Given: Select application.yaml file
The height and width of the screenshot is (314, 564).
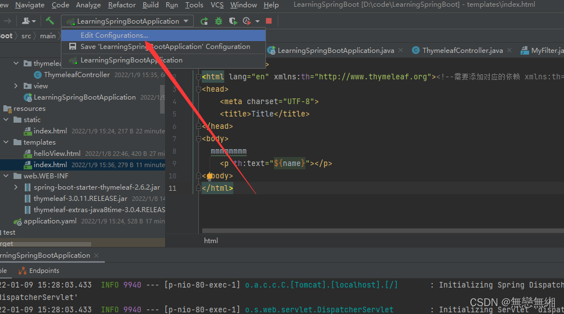Looking at the screenshot, I should [x=50, y=221].
